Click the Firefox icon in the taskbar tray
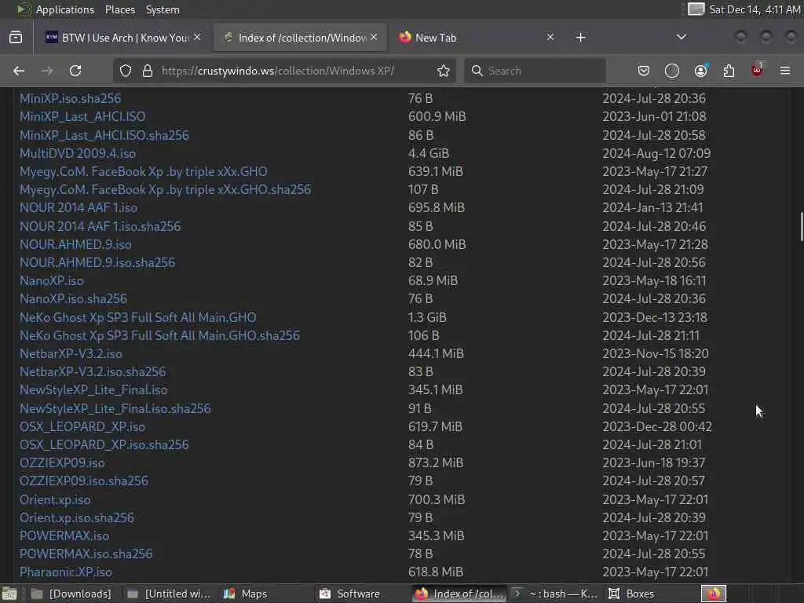The height and width of the screenshot is (603, 804). tap(714, 594)
